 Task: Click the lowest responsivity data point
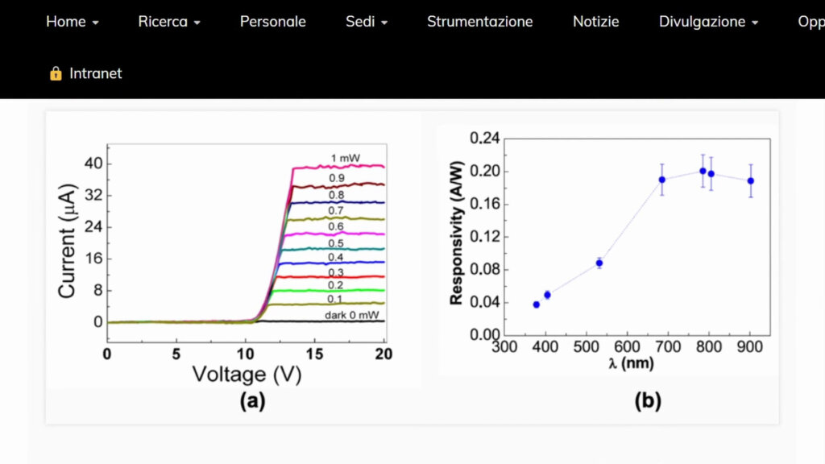(537, 304)
